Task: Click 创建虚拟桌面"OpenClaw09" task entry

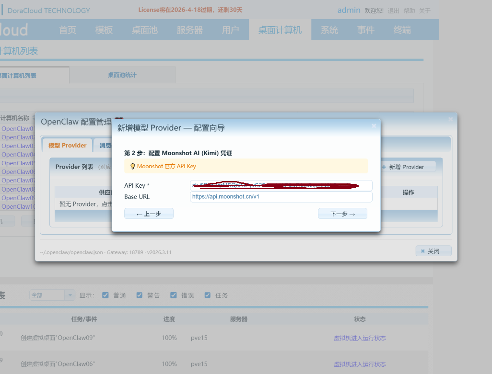Action: click(58, 338)
